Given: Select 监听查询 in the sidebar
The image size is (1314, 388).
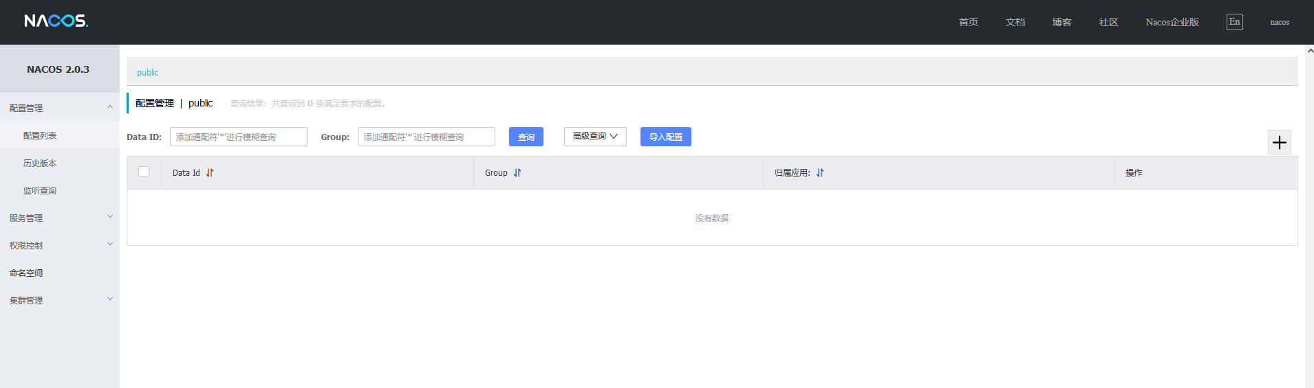Looking at the screenshot, I should point(40,191).
